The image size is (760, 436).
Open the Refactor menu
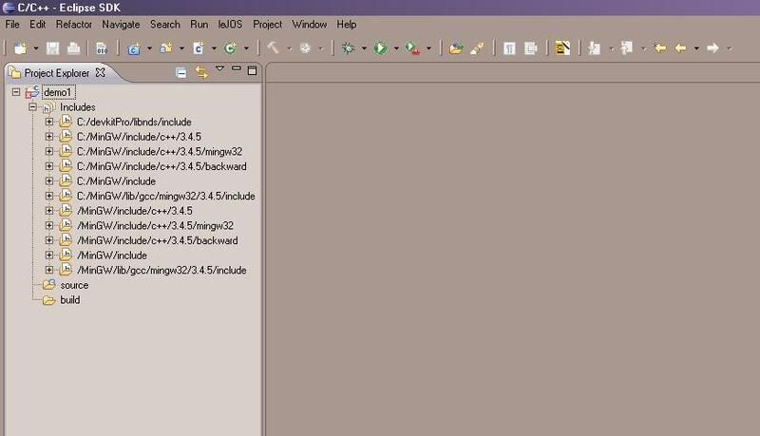tap(74, 25)
